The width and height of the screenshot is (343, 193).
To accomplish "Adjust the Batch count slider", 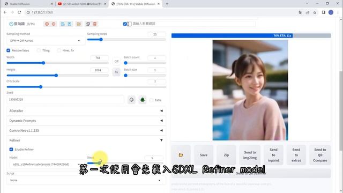I will (145, 63).
